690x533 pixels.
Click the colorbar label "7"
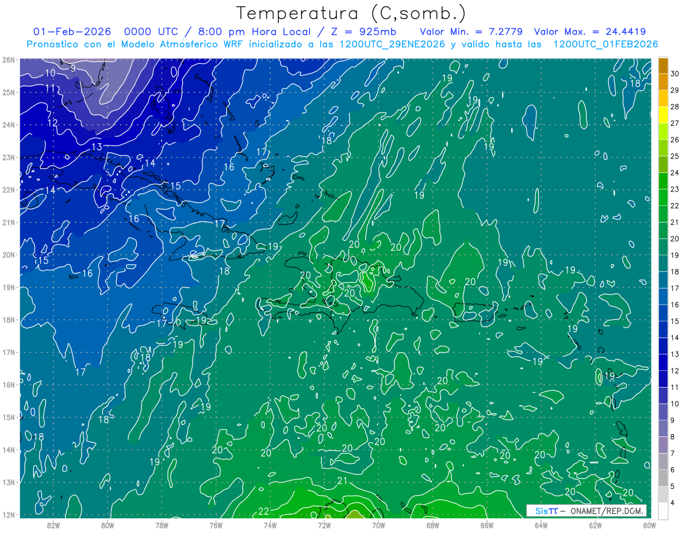[x=673, y=453]
